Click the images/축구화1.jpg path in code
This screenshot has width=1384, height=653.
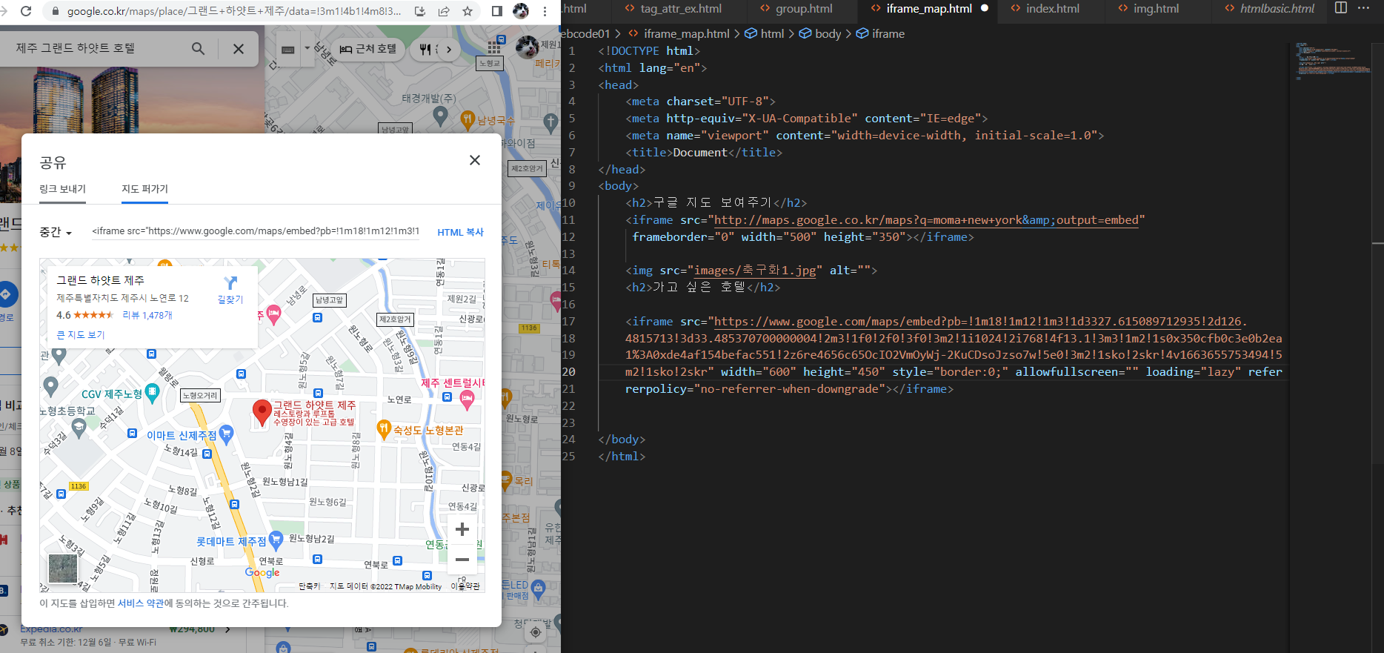(x=755, y=271)
